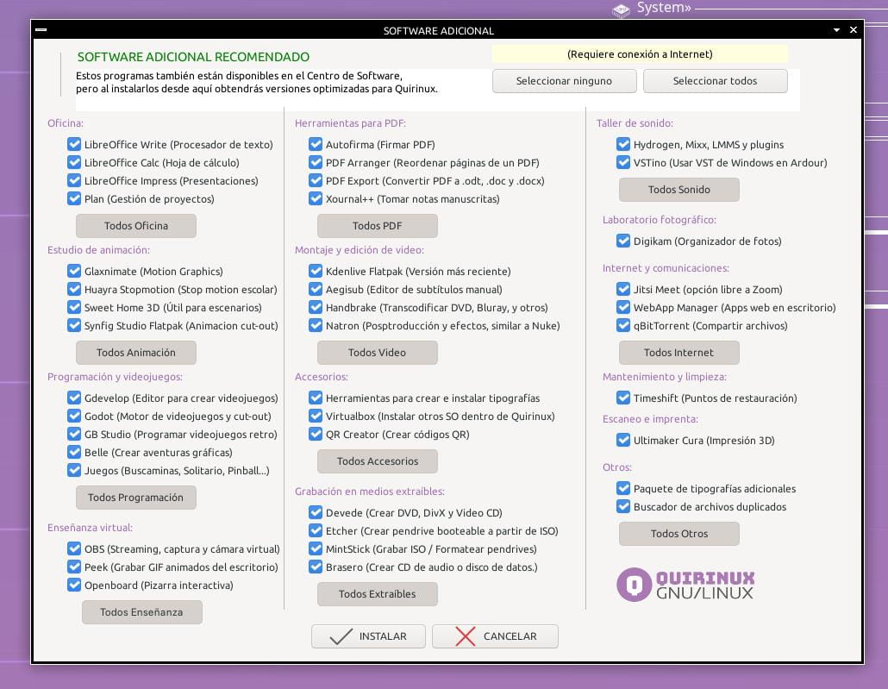
Task: Click the Seleccionar ninguno button
Action: (x=564, y=81)
